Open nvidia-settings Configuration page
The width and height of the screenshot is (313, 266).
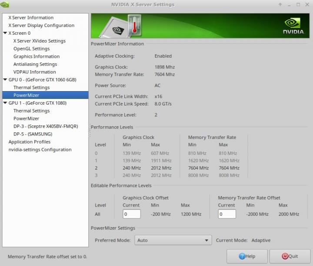(x=40, y=150)
